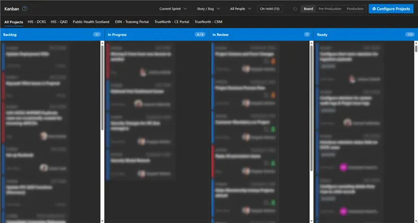Click the In Progress 4 / 6 badge
Screen dimensions: 418x223
pos(200,34)
